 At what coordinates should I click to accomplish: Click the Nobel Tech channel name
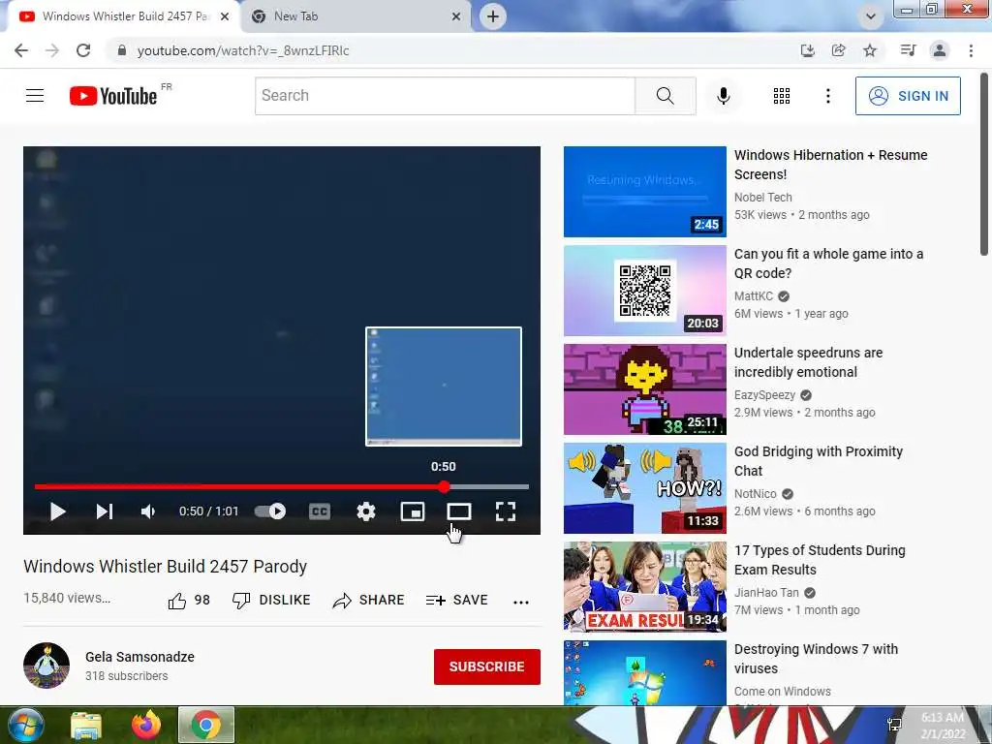click(x=763, y=198)
